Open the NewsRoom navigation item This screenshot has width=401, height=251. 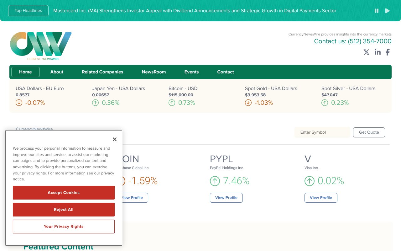click(154, 72)
